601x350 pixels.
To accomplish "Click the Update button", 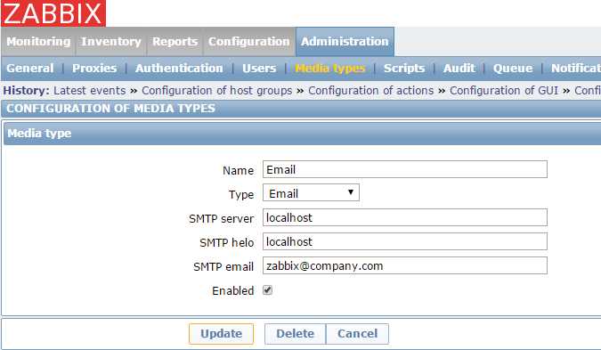I will click(x=221, y=333).
